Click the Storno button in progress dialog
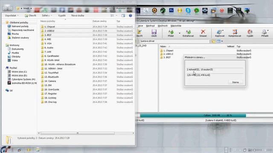Image resolution: width=273 pixels, height=153 pixels. tap(235, 82)
